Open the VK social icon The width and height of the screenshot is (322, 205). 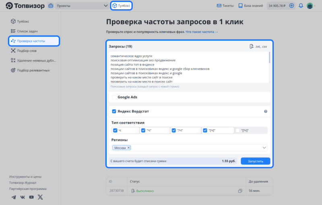[x=23, y=197]
